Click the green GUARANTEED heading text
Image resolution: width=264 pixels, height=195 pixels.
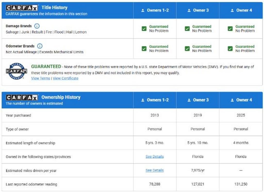tap(46, 67)
